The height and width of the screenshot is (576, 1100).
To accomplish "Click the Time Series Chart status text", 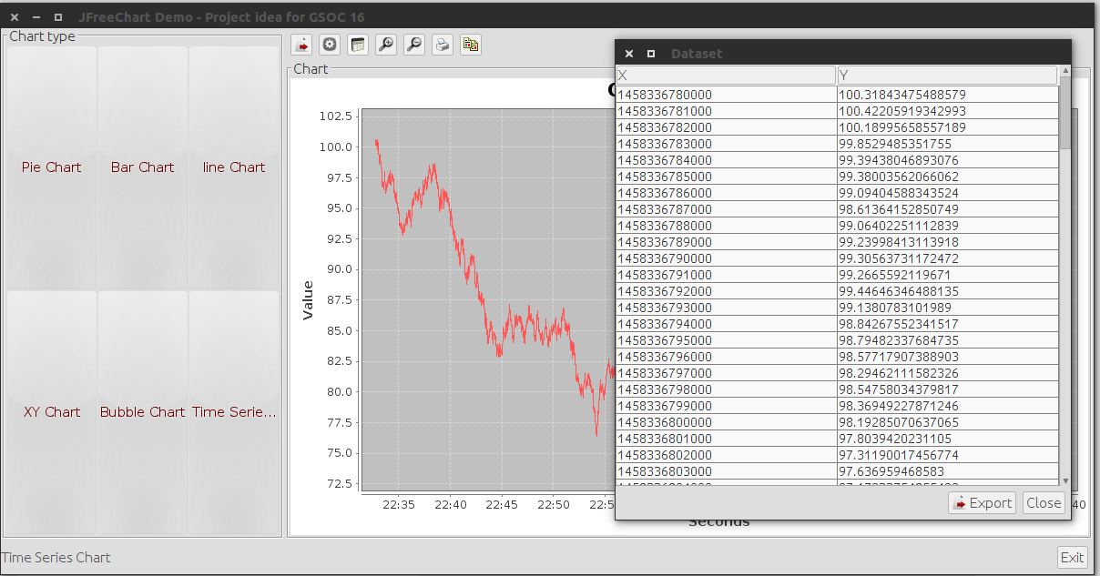I will (56, 558).
